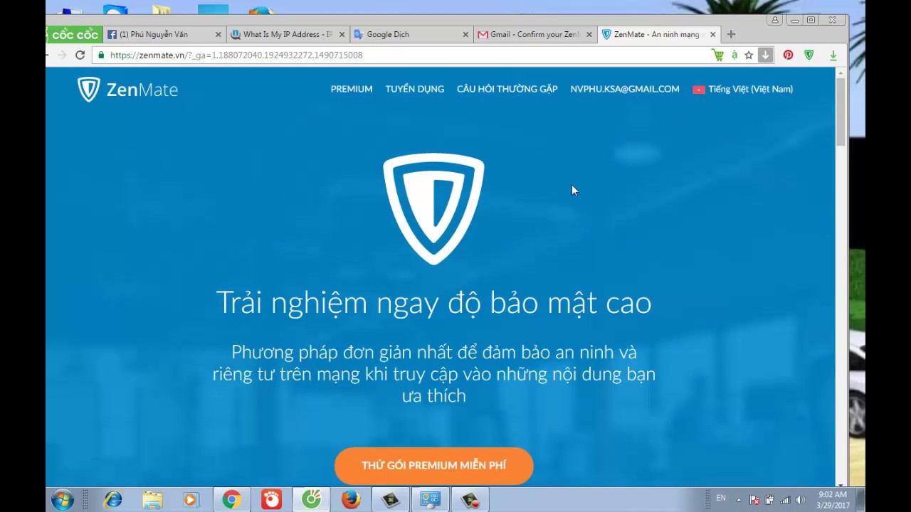The image size is (911, 512).
Task: Click the page vertical scrollbar thumb
Action: tap(841, 112)
